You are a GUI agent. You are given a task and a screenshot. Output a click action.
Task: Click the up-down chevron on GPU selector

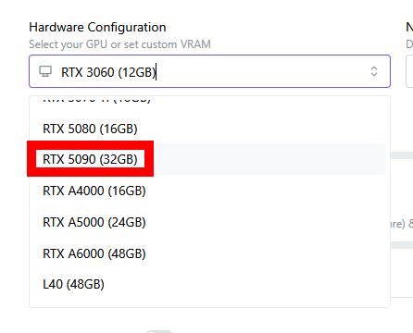(x=374, y=71)
